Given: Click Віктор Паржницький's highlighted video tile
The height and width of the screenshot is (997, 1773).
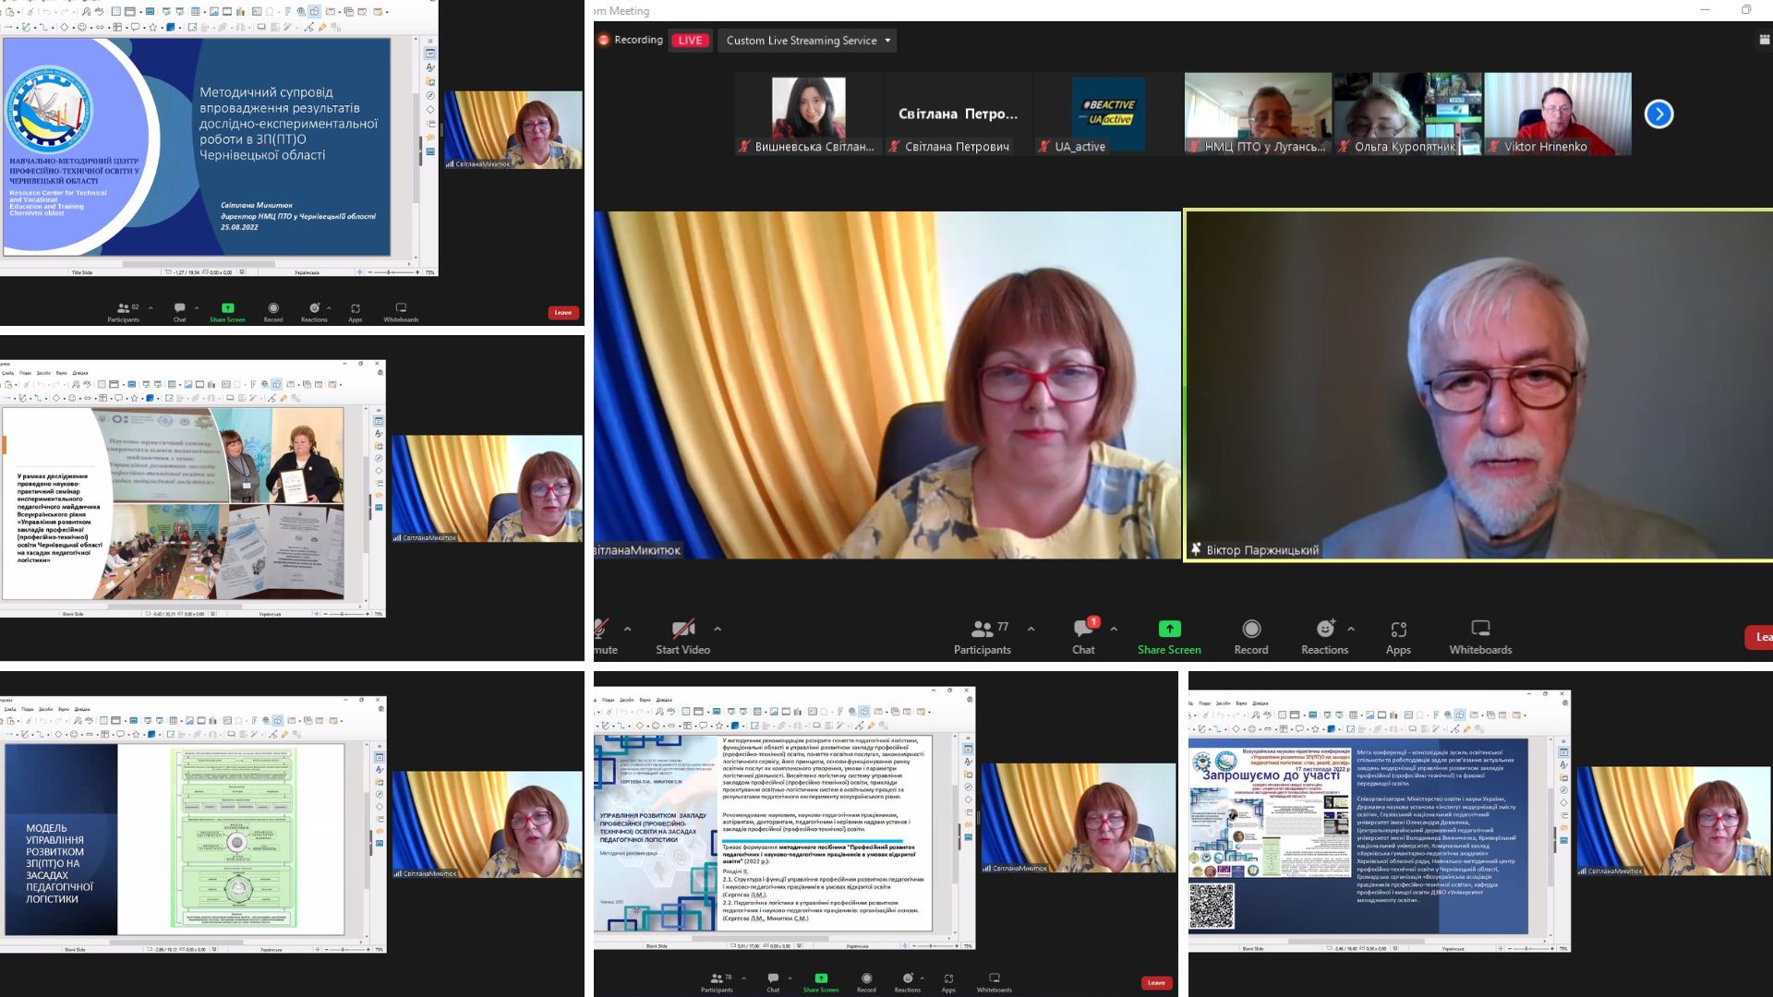Looking at the screenshot, I should 1477,385.
